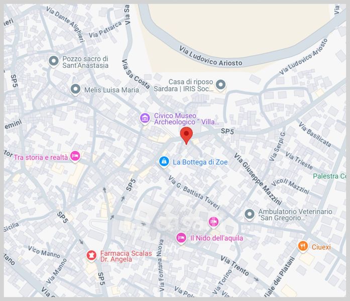Open the Melis Luisa Maria place marker
Image resolution: width=350 pixels, height=301 pixels.
coord(75,89)
